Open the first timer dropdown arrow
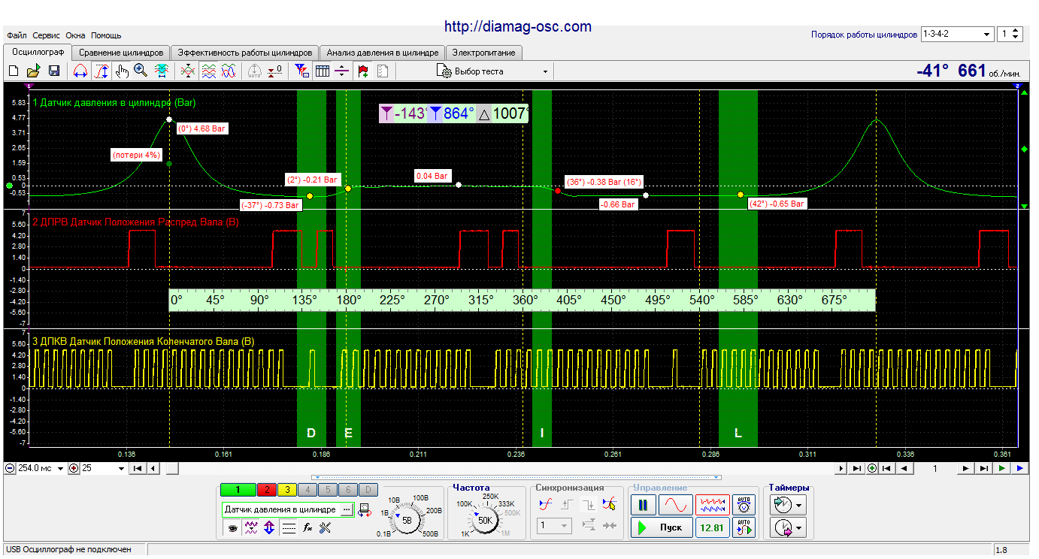The width and height of the screenshot is (1039, 559). (x=800, y=504)
